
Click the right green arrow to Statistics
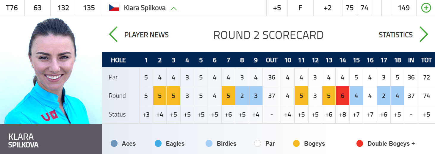(x=423, y=34)
